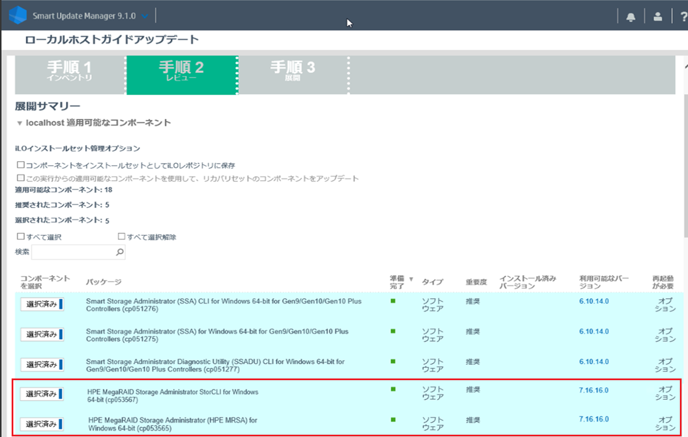Select package text SSADU CLI Diagnostic Utility
Screen dimensions: 688x437
215,365
